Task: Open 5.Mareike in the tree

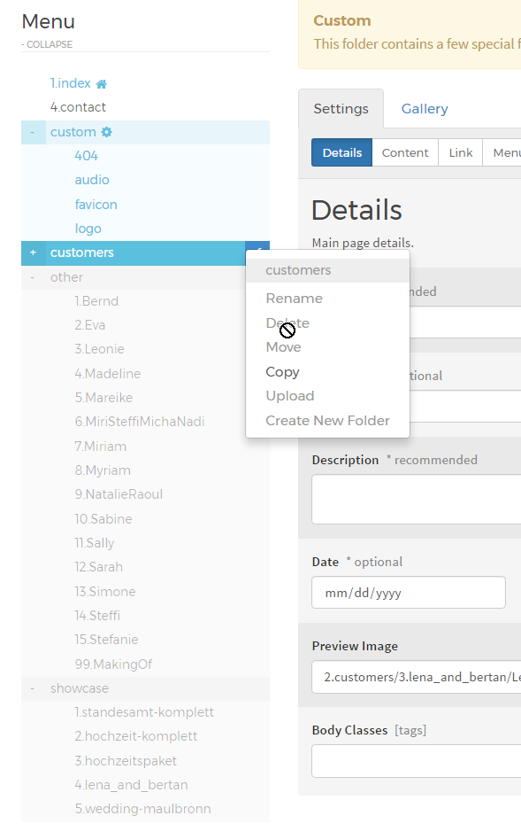Action: pyautogui.click(x=103, y=398)
